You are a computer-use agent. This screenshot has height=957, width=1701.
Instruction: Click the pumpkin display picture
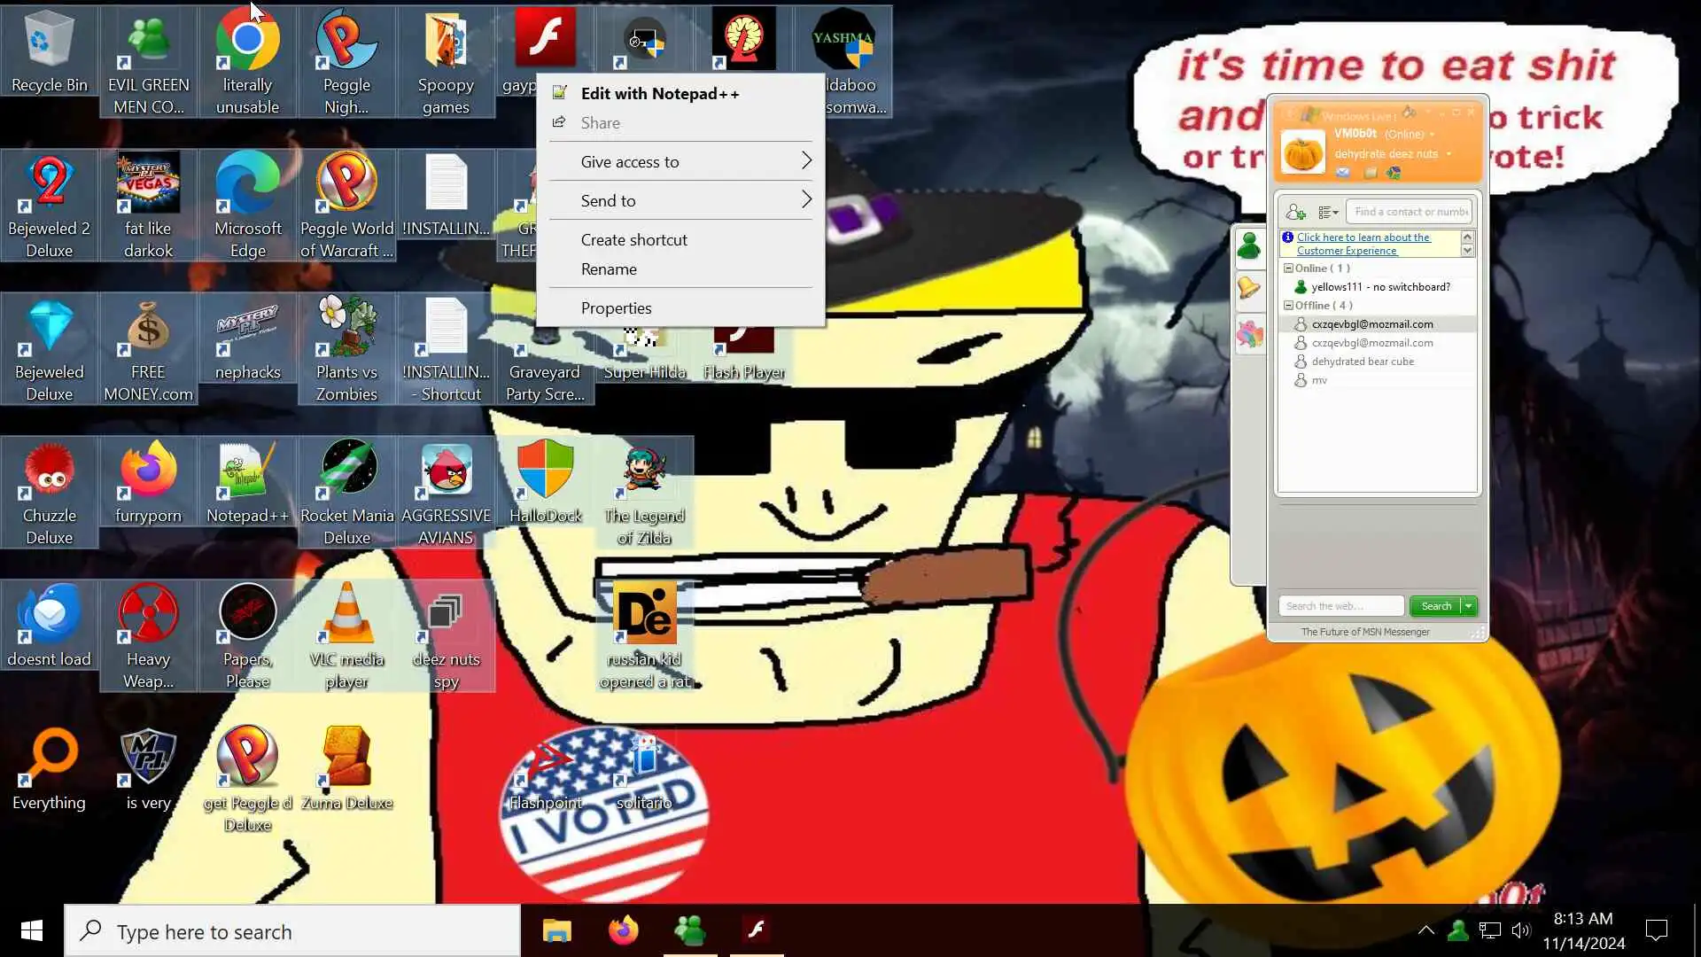pos(1302,152)
